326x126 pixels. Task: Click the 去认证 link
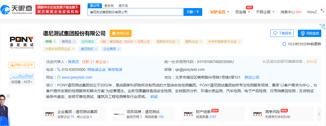coord(312,61)
